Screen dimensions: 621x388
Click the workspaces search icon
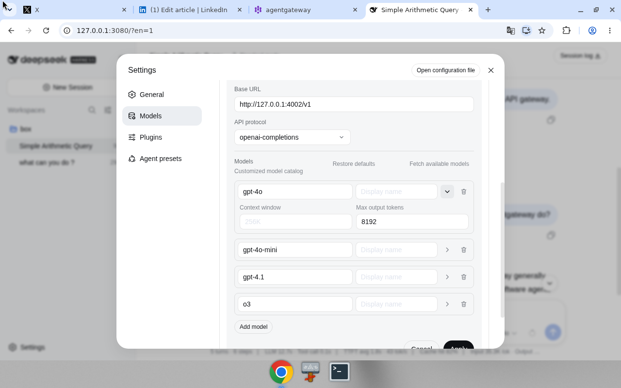[x=92, y=110]
